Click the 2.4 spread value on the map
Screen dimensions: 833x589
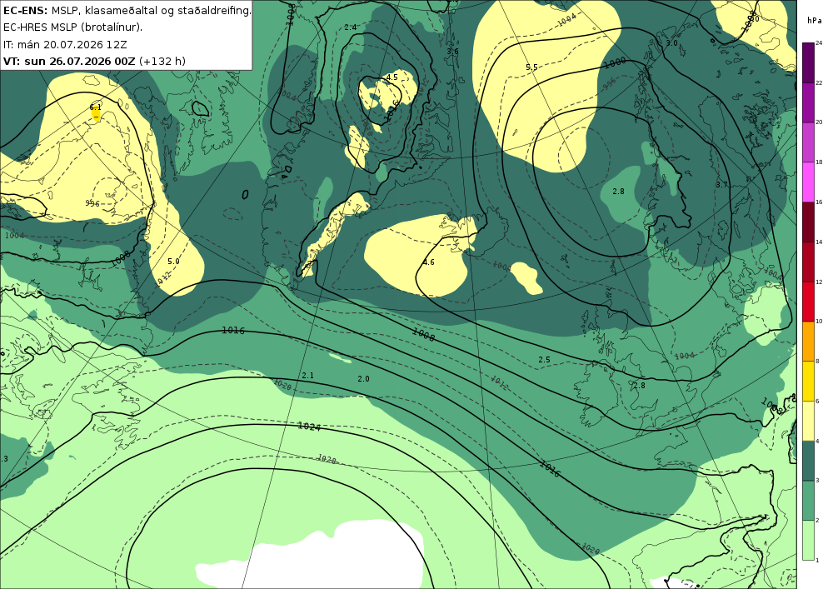point(351,27)
